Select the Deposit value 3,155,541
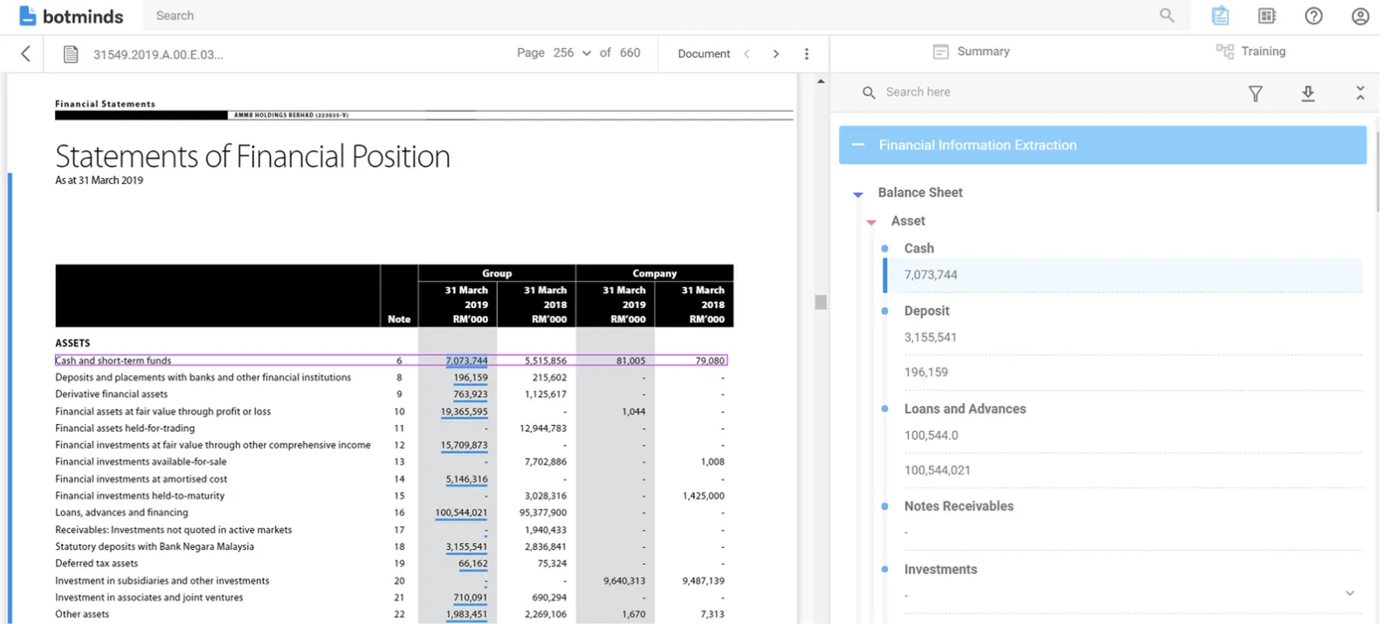 (x=931, y=338)
